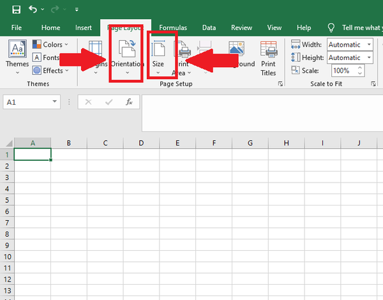Open theme Colors dropdown

[x=50, y=45]
